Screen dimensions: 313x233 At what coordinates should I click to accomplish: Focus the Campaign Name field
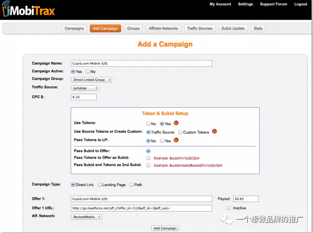click(142, 63)
